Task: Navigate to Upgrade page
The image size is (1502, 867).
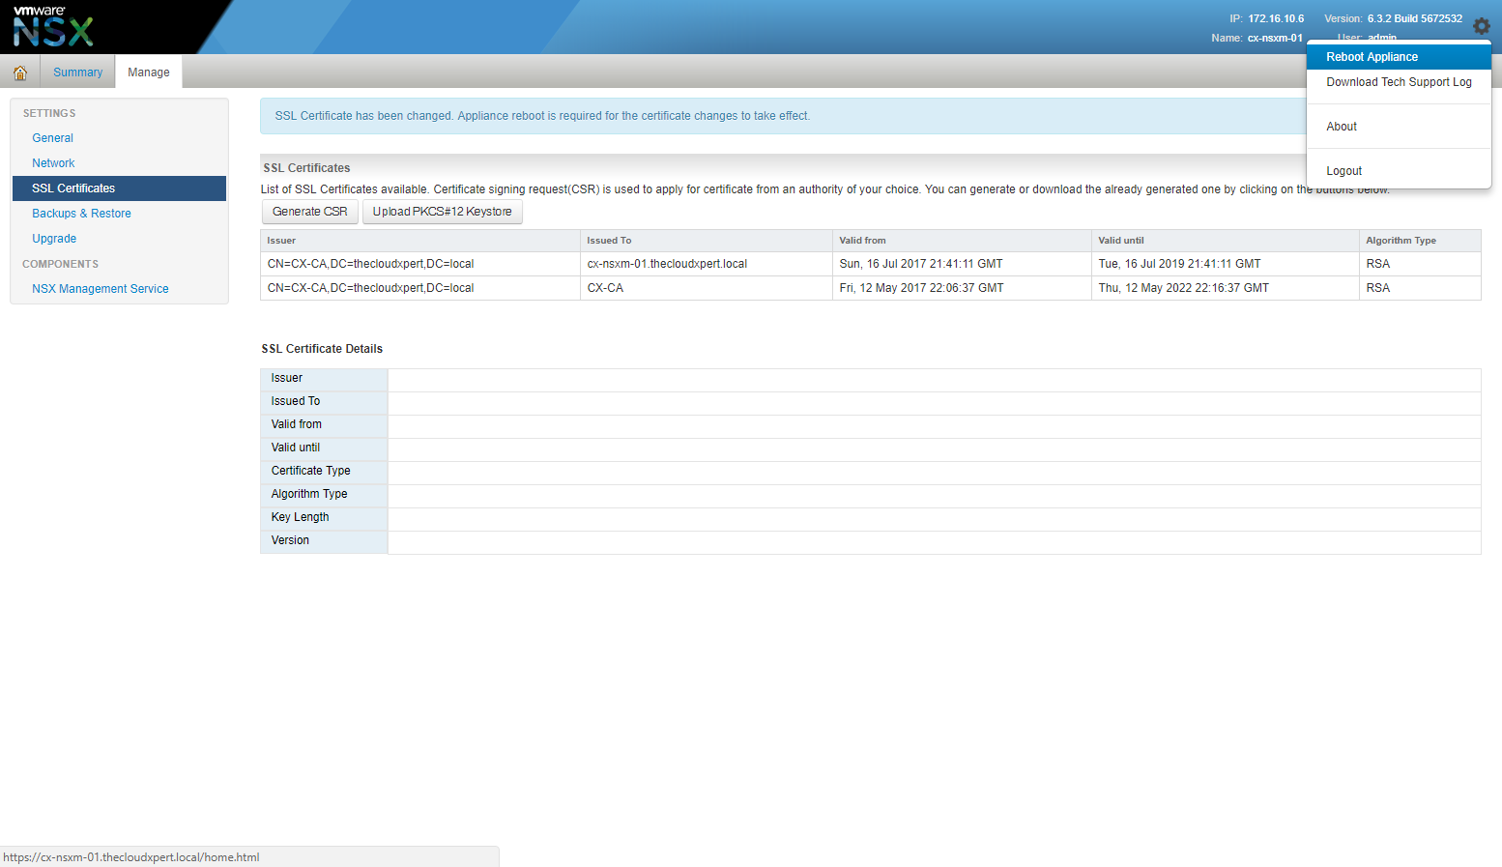Action: [54, 239]
